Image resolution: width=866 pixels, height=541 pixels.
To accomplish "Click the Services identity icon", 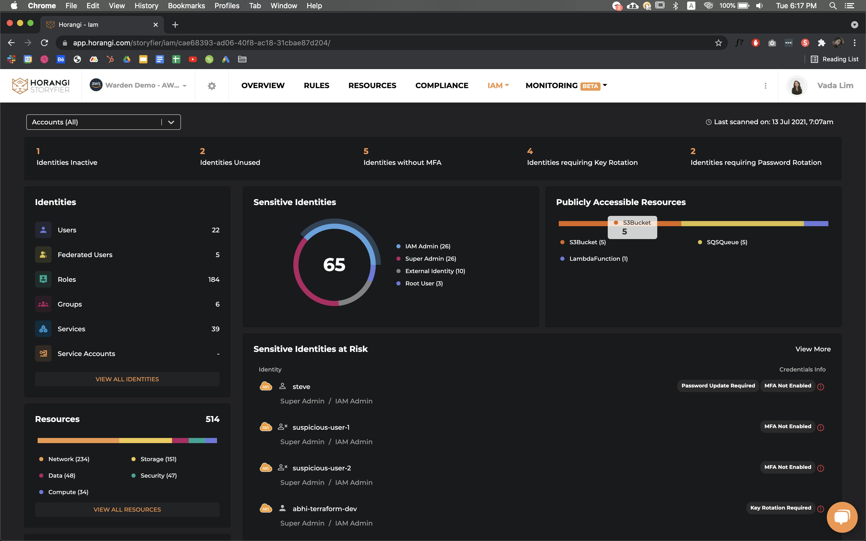I will pos(43,329).
